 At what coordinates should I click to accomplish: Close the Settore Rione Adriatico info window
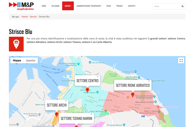[x=149, y=81]
